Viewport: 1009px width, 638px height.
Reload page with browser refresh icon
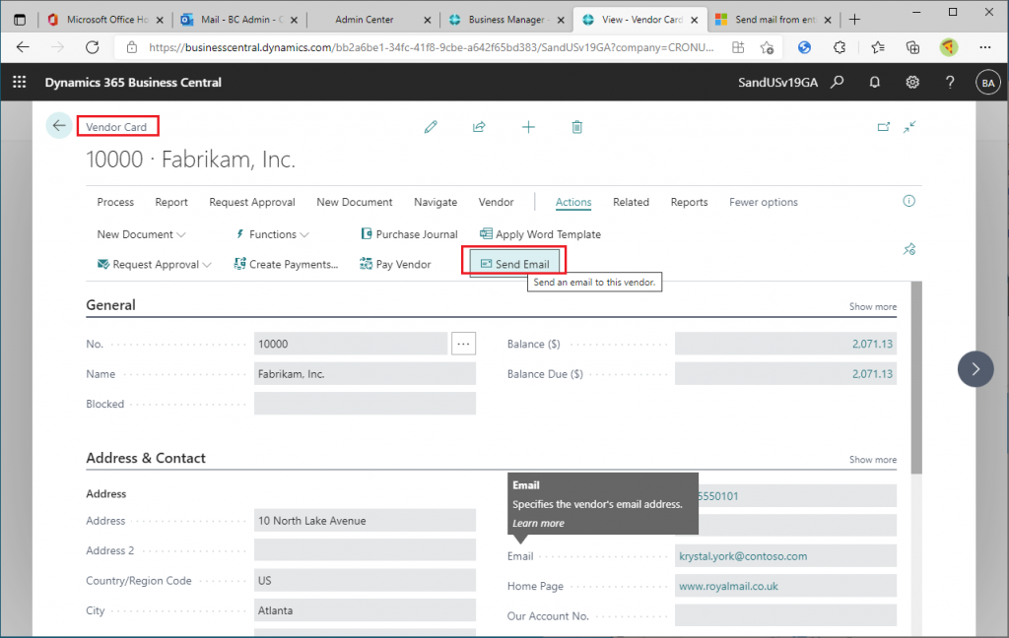pos(92,47)
